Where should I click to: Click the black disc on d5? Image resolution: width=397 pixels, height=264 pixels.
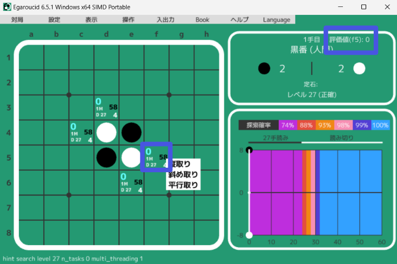pos(106,157)
